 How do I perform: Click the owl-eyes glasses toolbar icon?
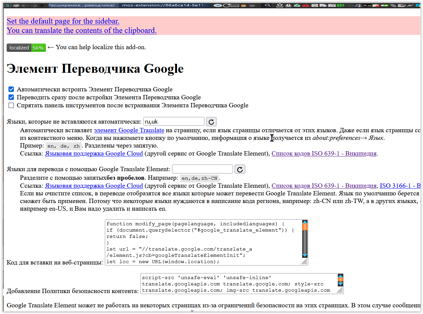[x=16, y=5]
